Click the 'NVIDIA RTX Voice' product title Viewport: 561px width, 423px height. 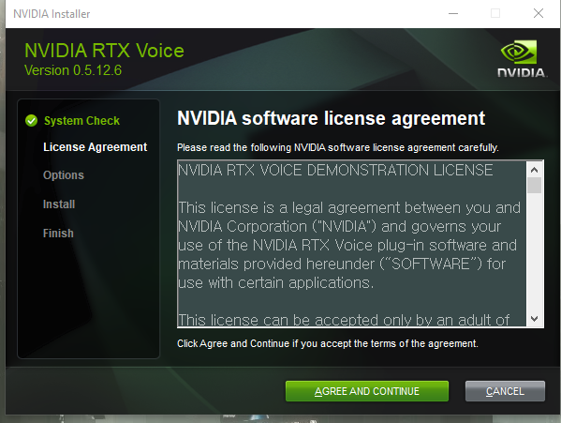104,51
